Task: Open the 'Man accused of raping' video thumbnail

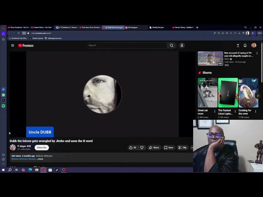Action: 210,59
